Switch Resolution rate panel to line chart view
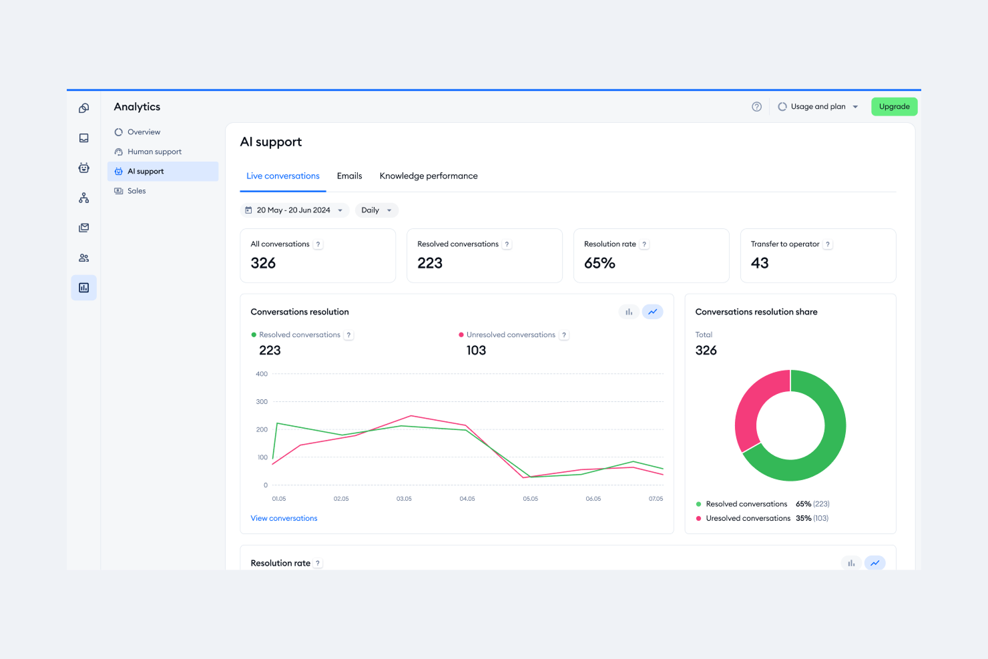 [875, 563]
